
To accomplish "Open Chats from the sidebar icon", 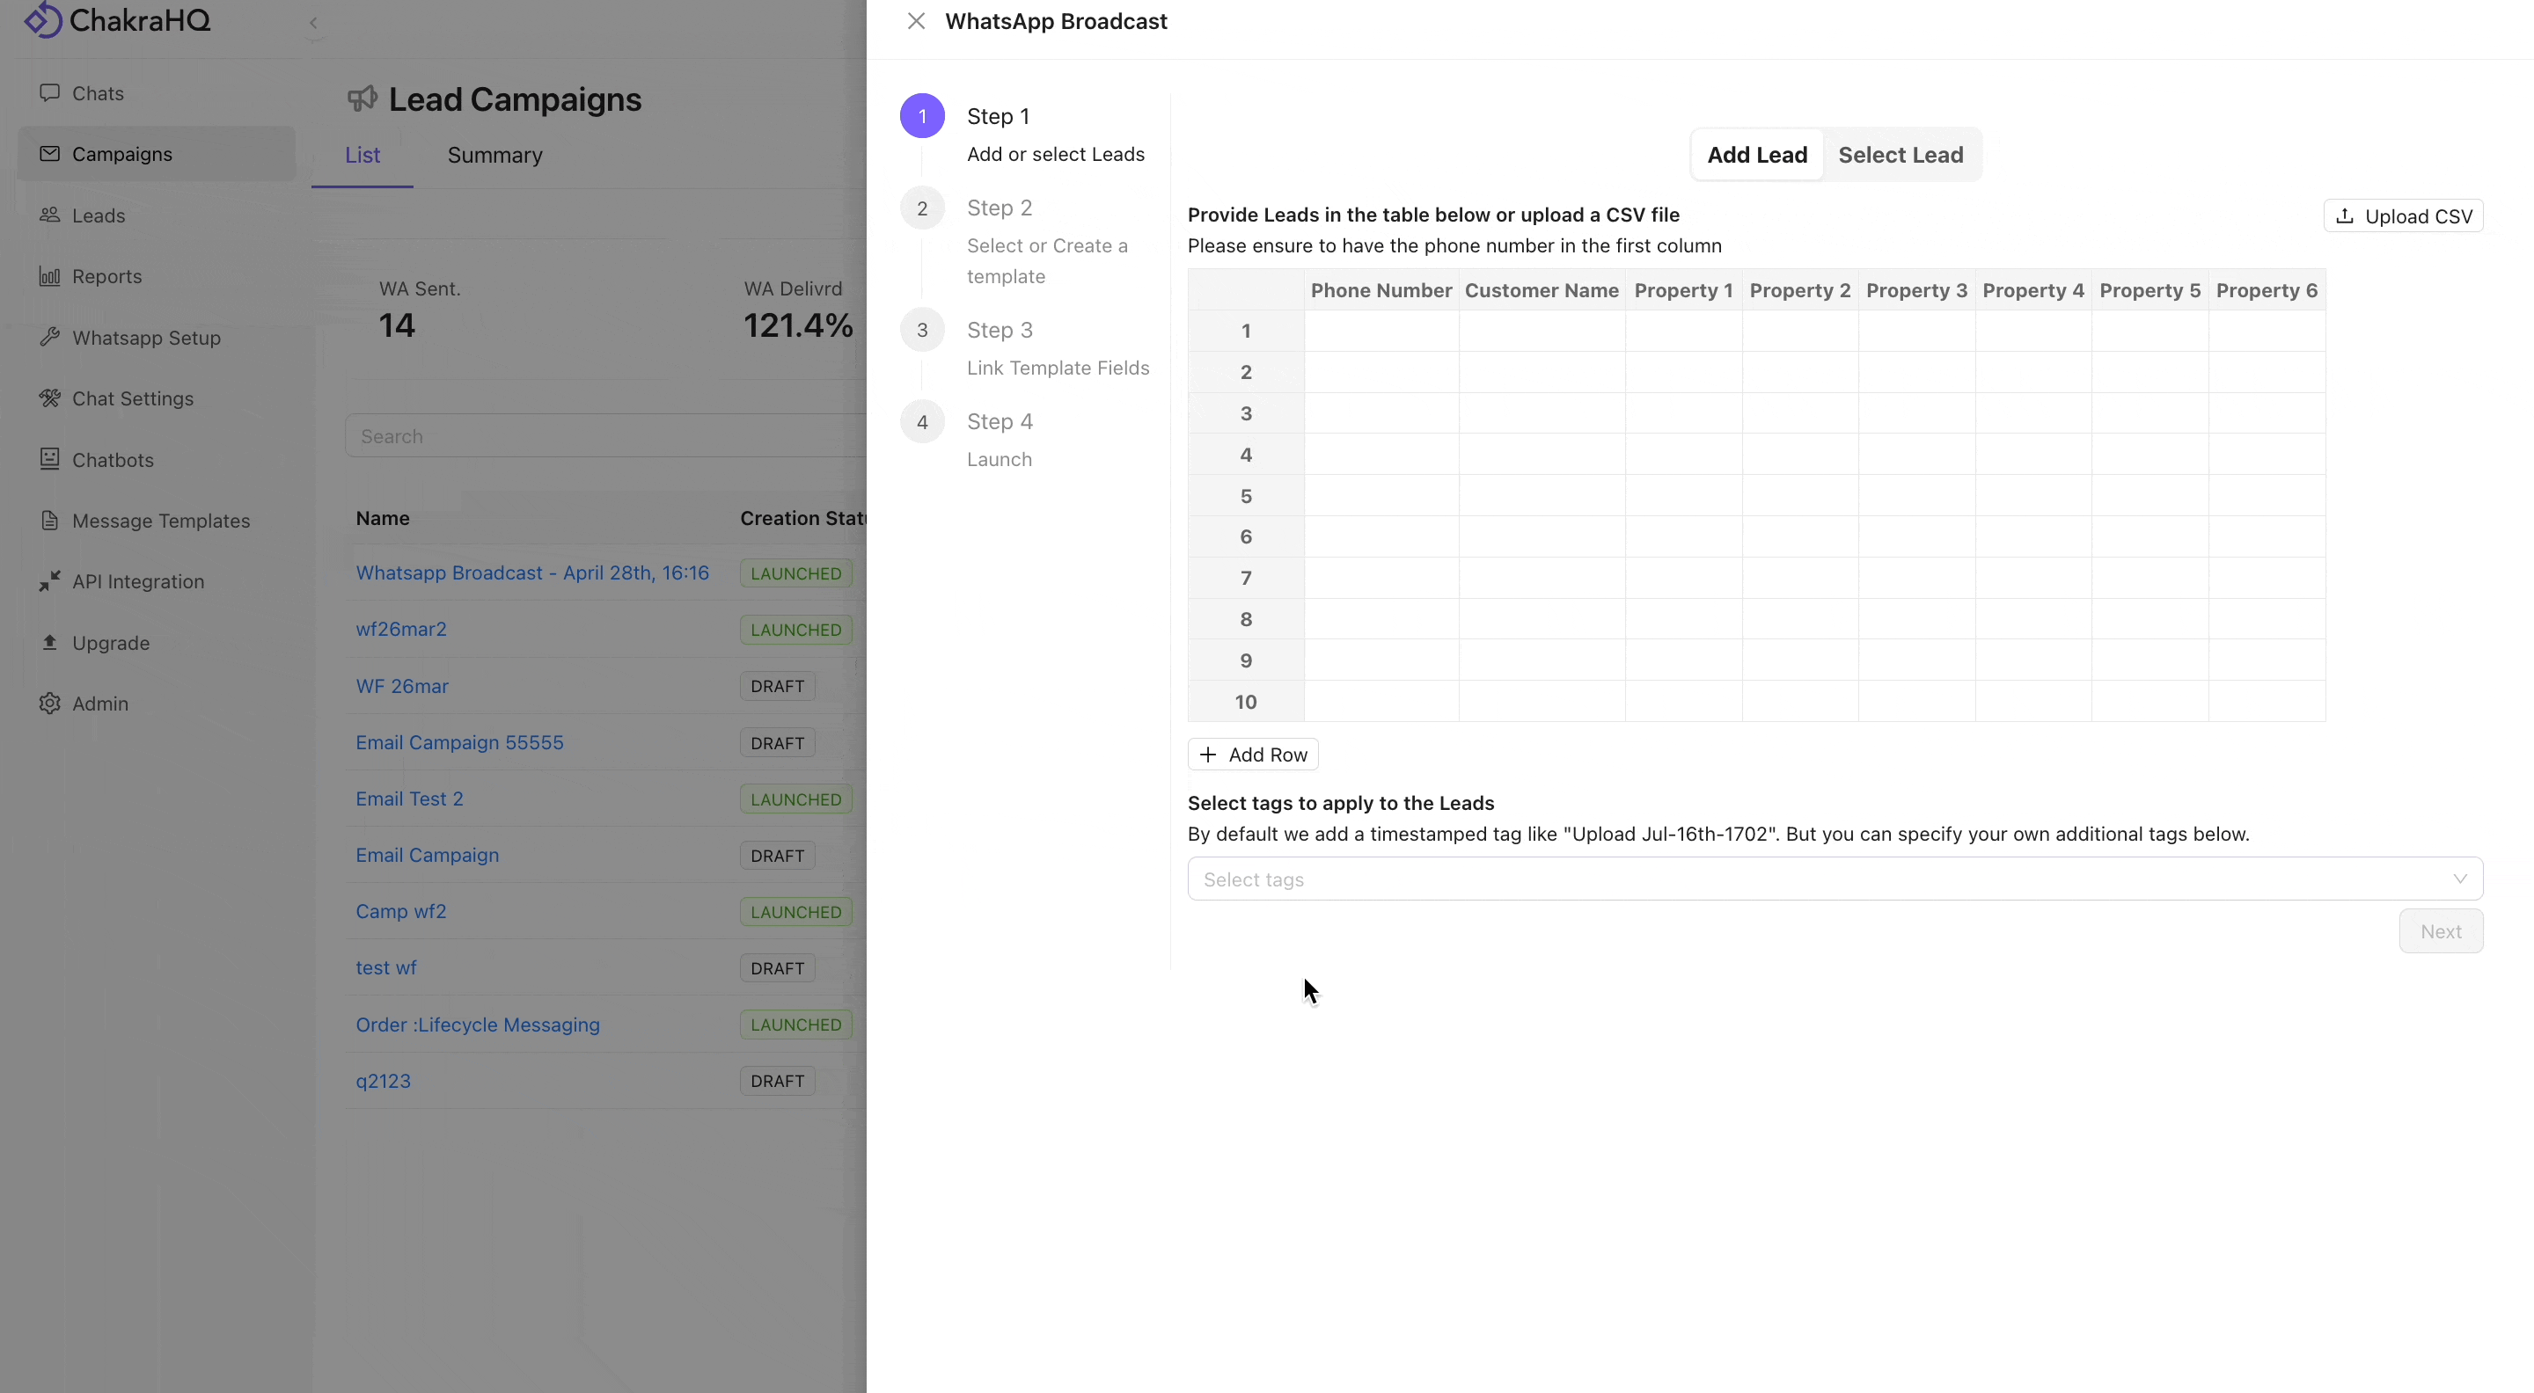I will (49, 92).
